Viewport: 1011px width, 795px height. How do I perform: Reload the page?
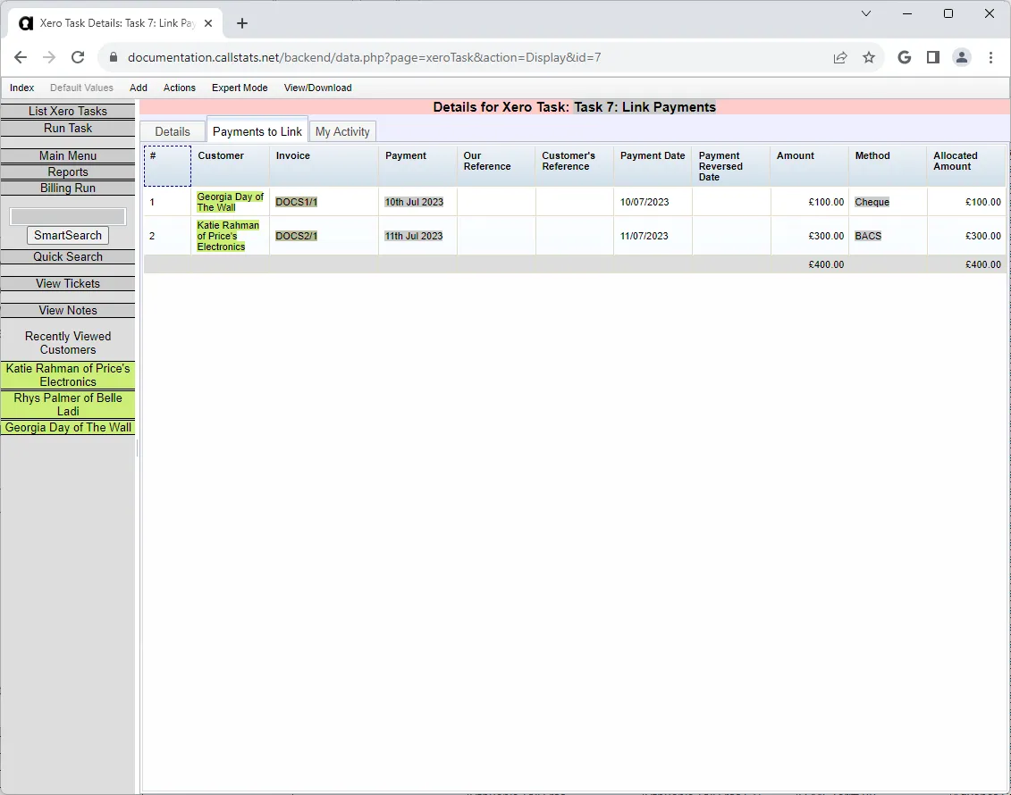(x=78, y=57)
